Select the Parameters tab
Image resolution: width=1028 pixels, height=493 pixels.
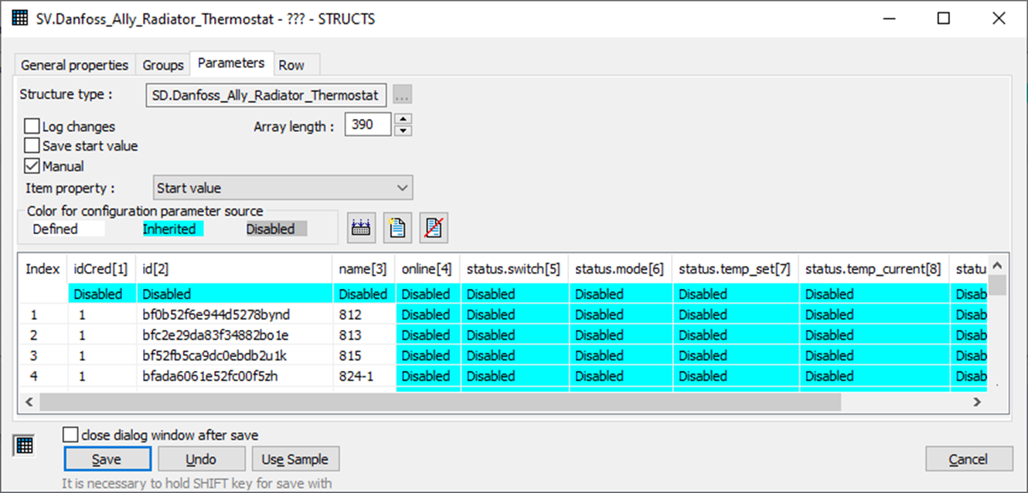231,63
